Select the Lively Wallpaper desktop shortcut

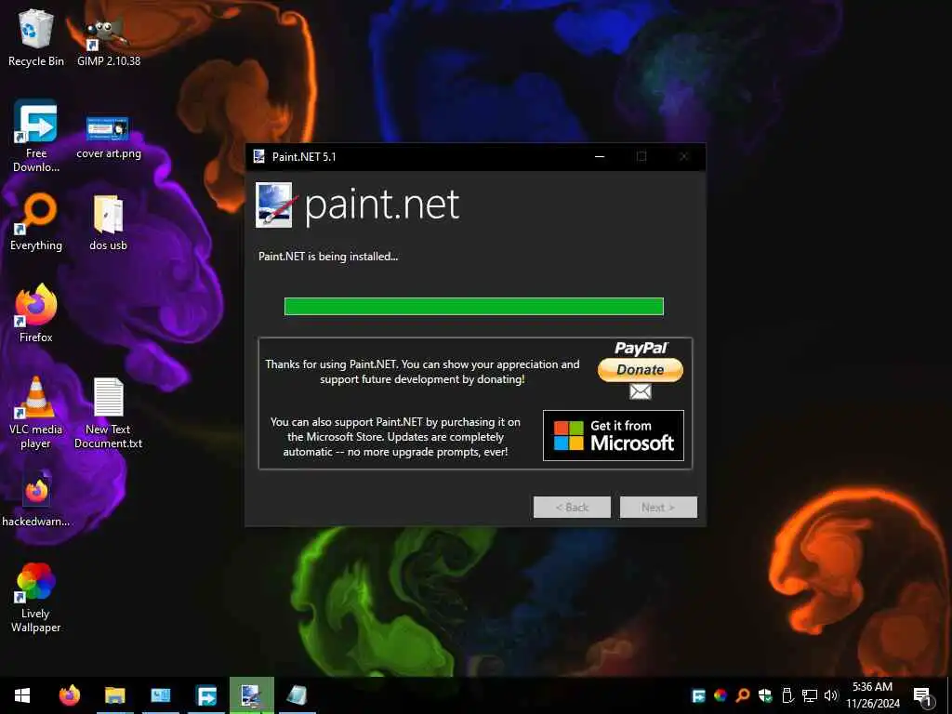36,598
